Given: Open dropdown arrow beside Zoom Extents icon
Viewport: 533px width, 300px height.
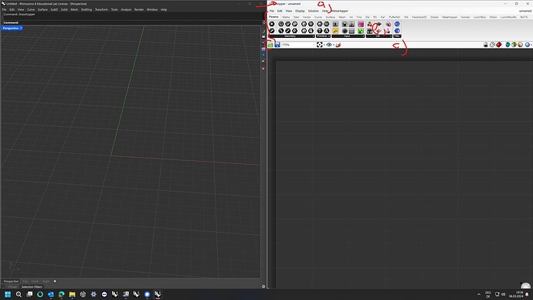Looking at the screenshot, I should (324, 45).
